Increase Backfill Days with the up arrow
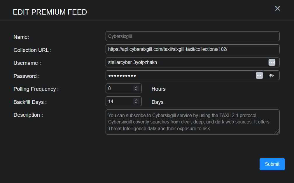Image resolution: width=294 pixels, height=183 pixels. tap(136, 100)
